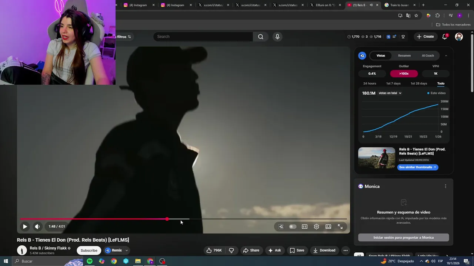Screen dimensions: 474x266
Task: Open the Create menu
Action: [425, 37]
